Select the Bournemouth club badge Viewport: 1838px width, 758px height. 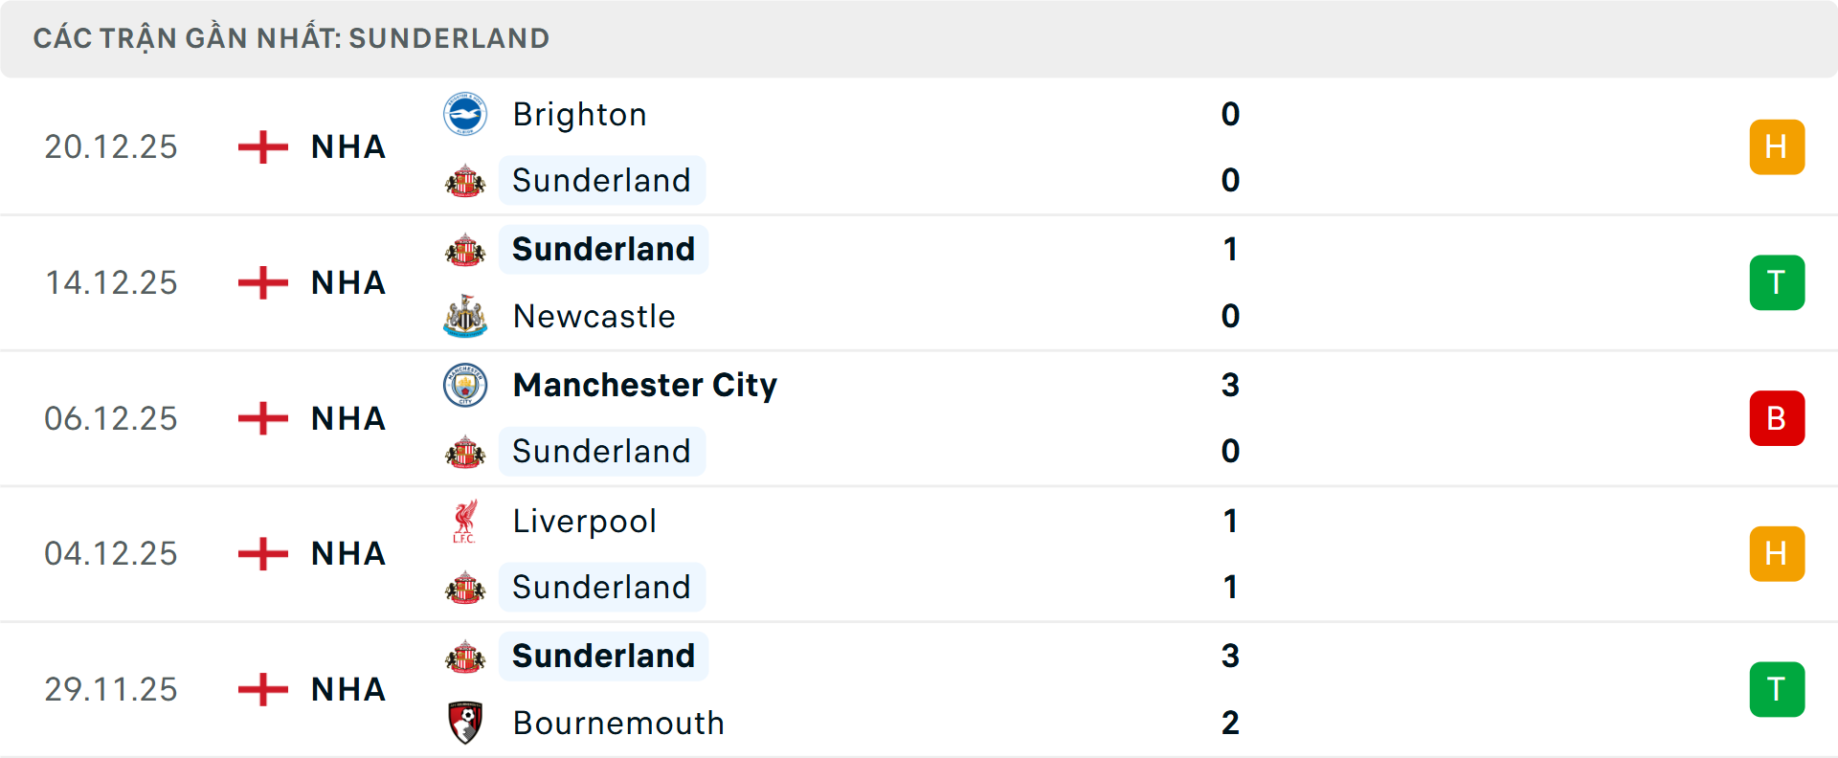465,723
